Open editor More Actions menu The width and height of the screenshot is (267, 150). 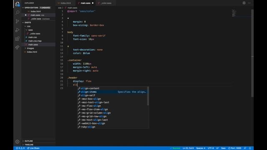[249, 3]
